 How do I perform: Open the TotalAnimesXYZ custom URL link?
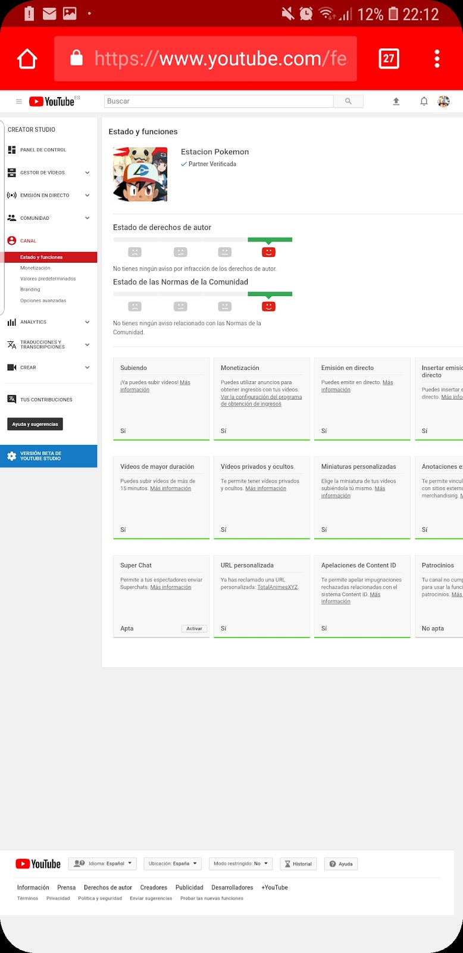point(277,587)
